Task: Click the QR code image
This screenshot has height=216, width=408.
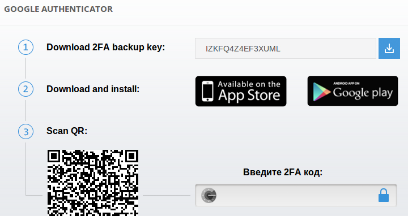Action: coord(93,183)
